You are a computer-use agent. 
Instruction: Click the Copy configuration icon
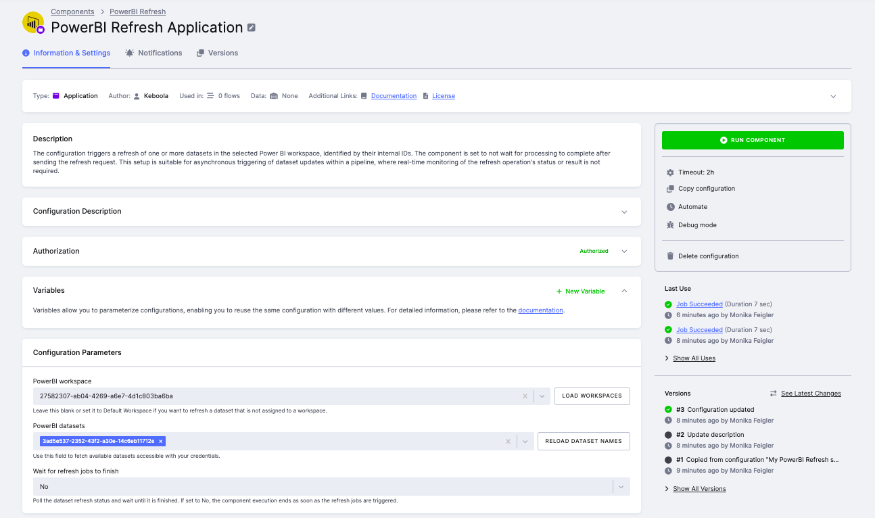click(x=670, y=189)
